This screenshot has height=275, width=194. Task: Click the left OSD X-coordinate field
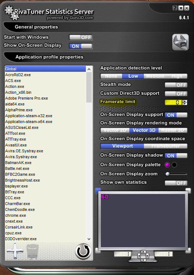(123, 254)
